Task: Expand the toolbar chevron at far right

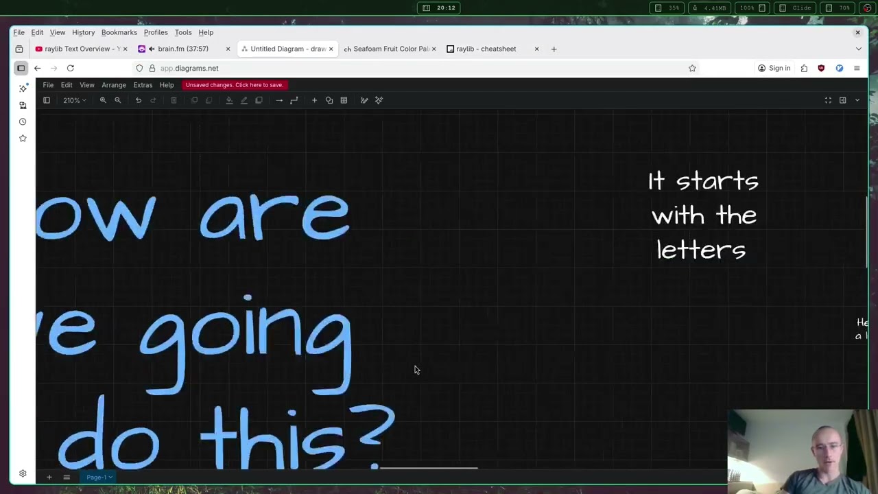Action: [857, 100]
